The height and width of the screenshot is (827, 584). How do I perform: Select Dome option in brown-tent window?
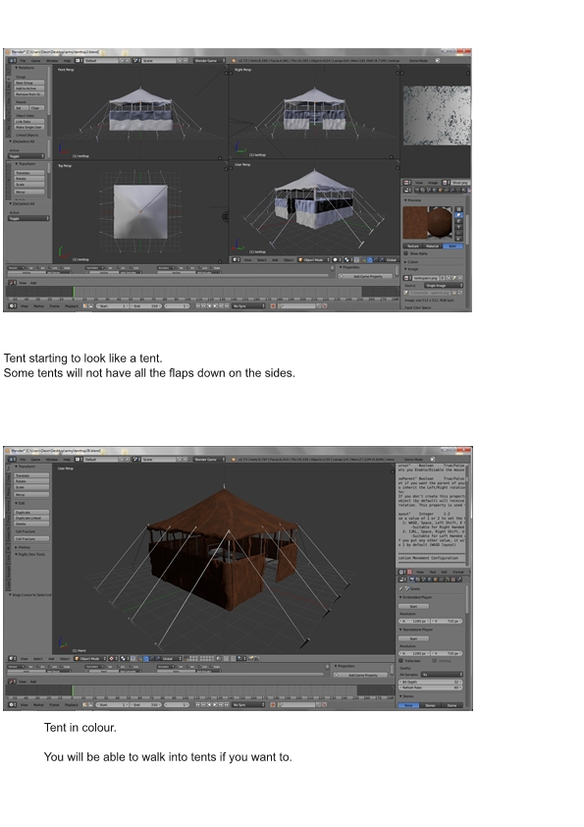[451, 705]
